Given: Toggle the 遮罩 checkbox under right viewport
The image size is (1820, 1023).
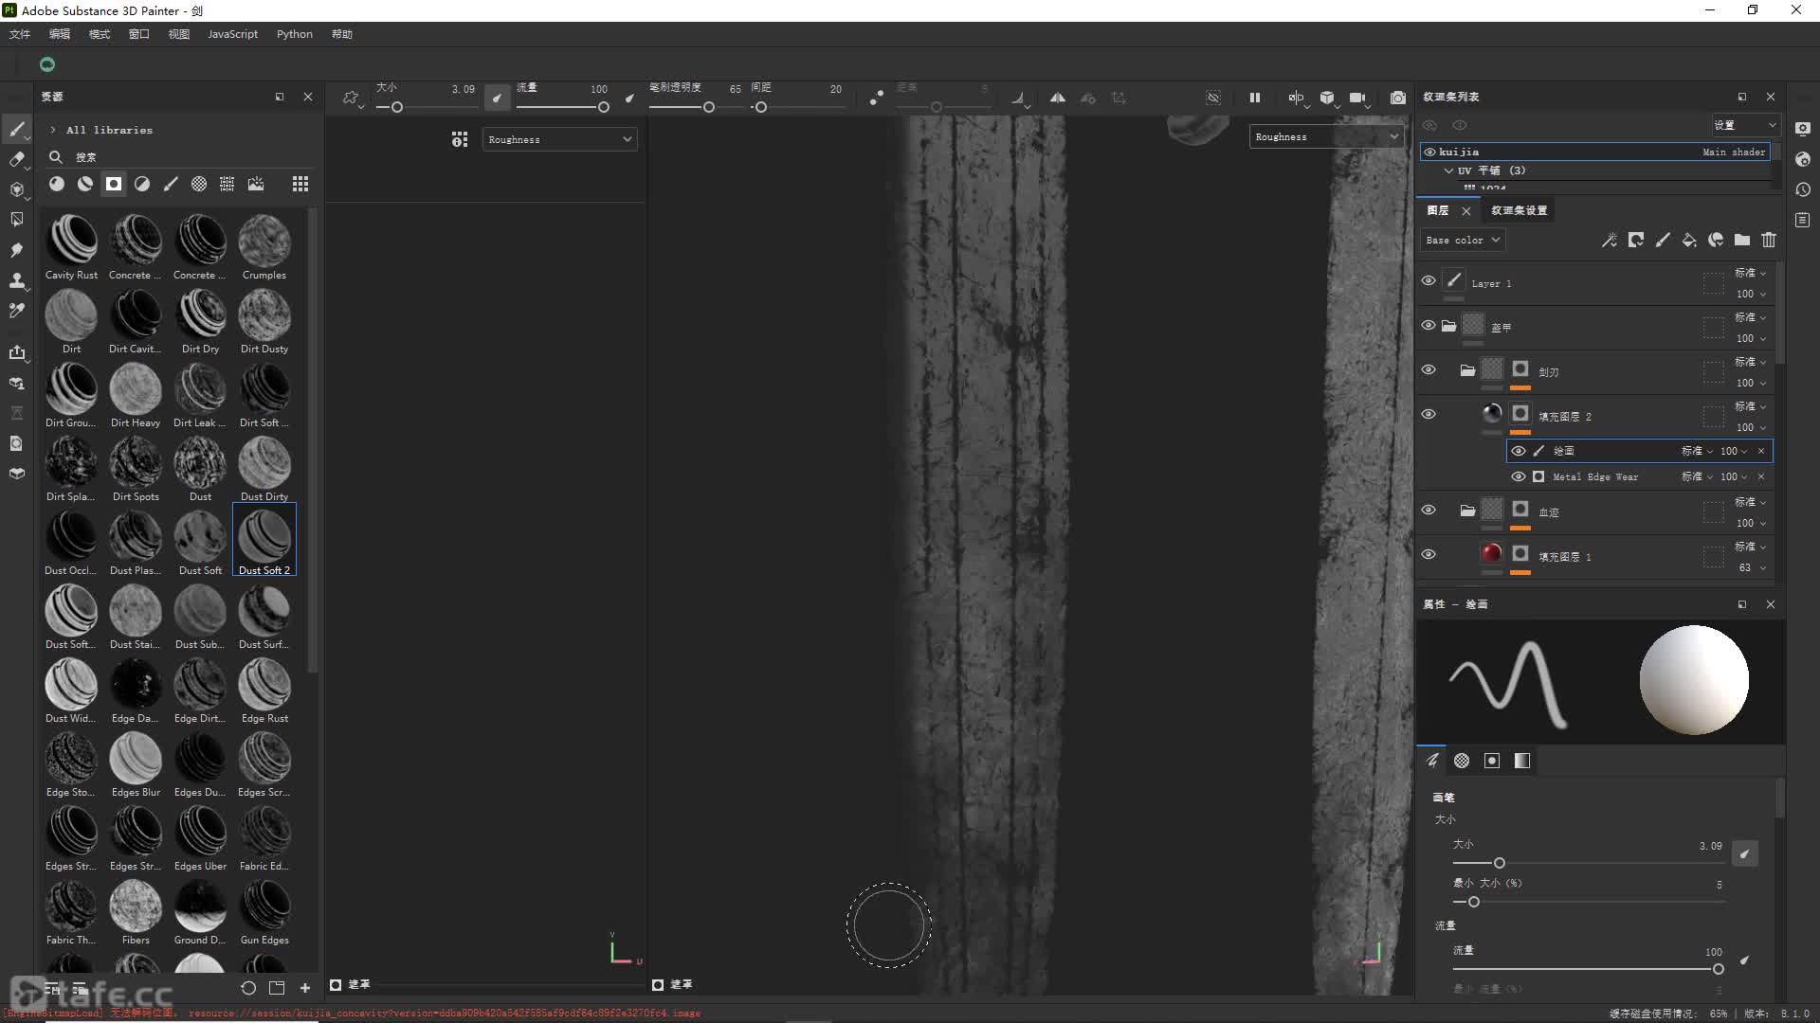Looking at the screenshot, I should point(658,985).
